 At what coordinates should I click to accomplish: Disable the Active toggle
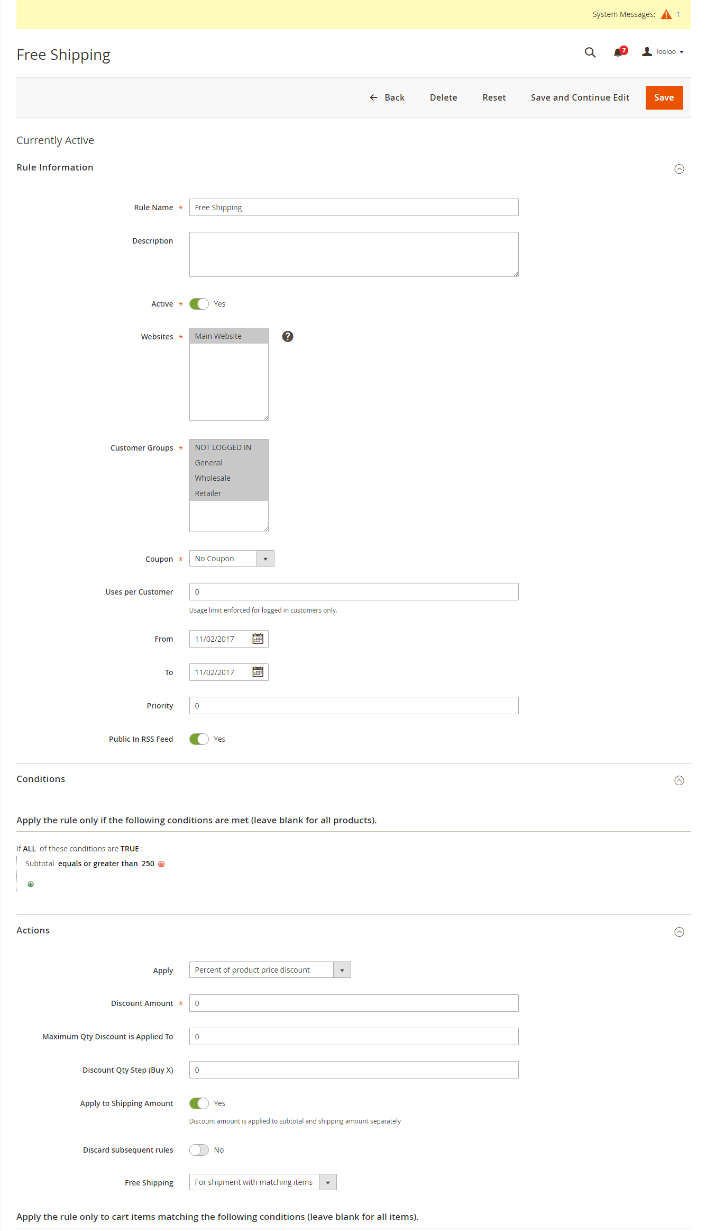pos(199,304)
